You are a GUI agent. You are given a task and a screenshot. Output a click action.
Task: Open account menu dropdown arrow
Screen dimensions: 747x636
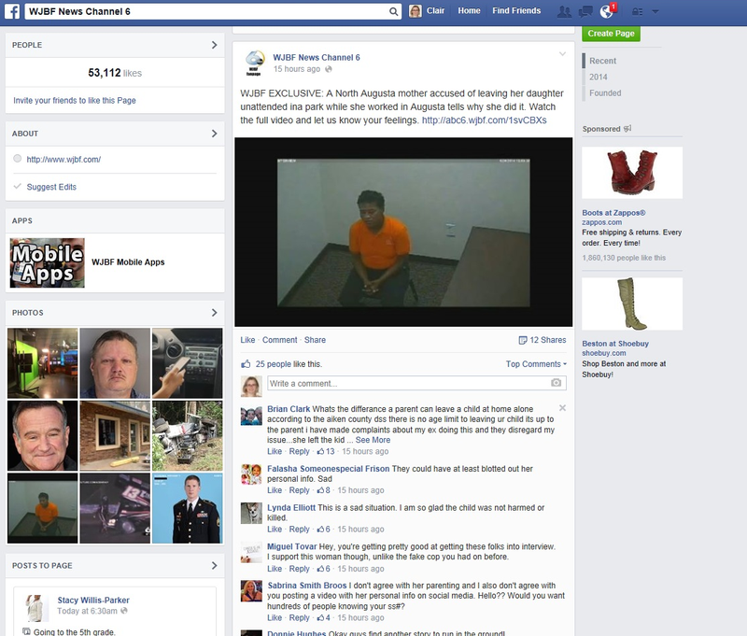[x=655, y=11]
